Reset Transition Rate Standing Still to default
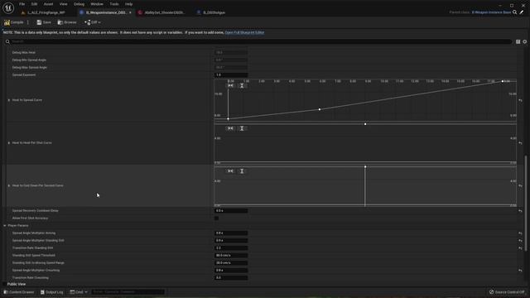The width and height of the screenshot is (530, 298). (520, 248)
